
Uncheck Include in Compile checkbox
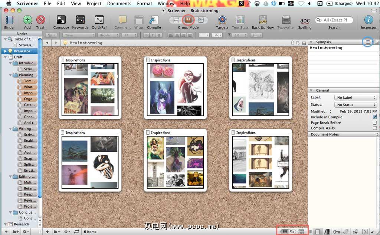coord(375,117)
